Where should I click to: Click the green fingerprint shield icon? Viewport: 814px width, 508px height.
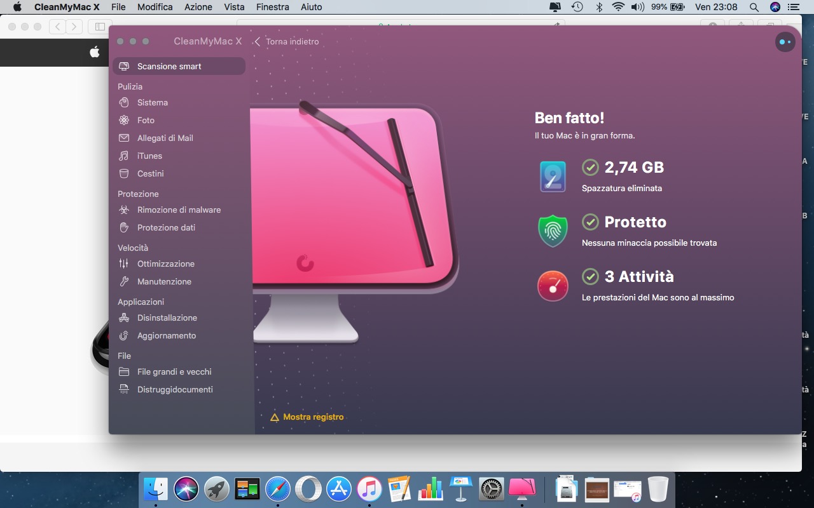click(553, 231)
